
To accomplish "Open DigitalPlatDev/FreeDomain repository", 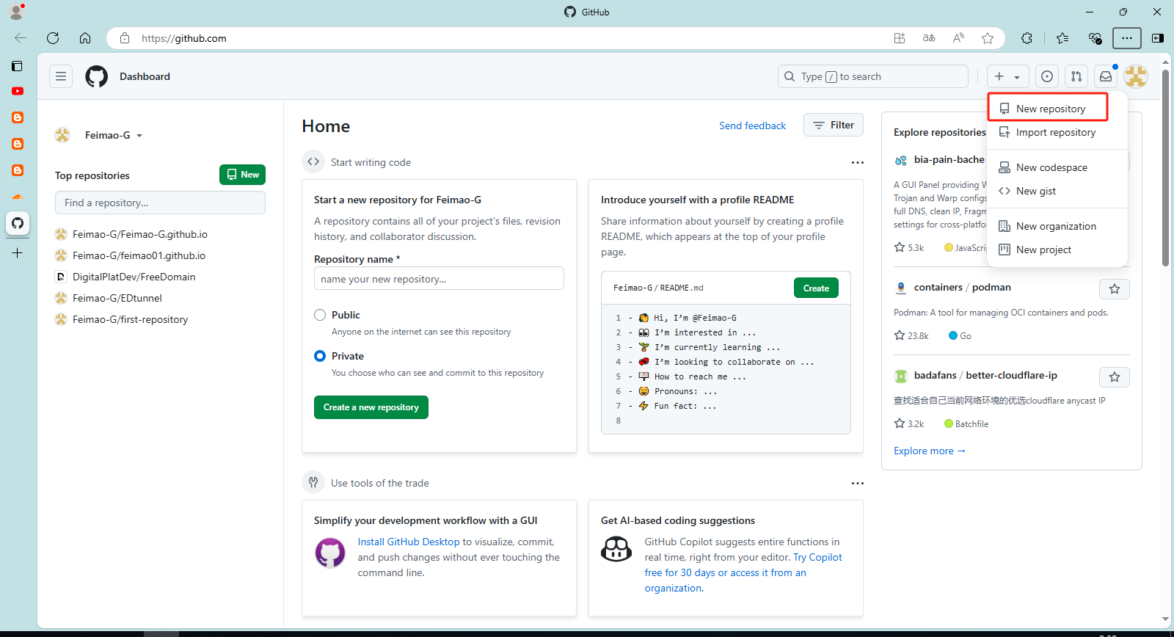I will 134,277.
